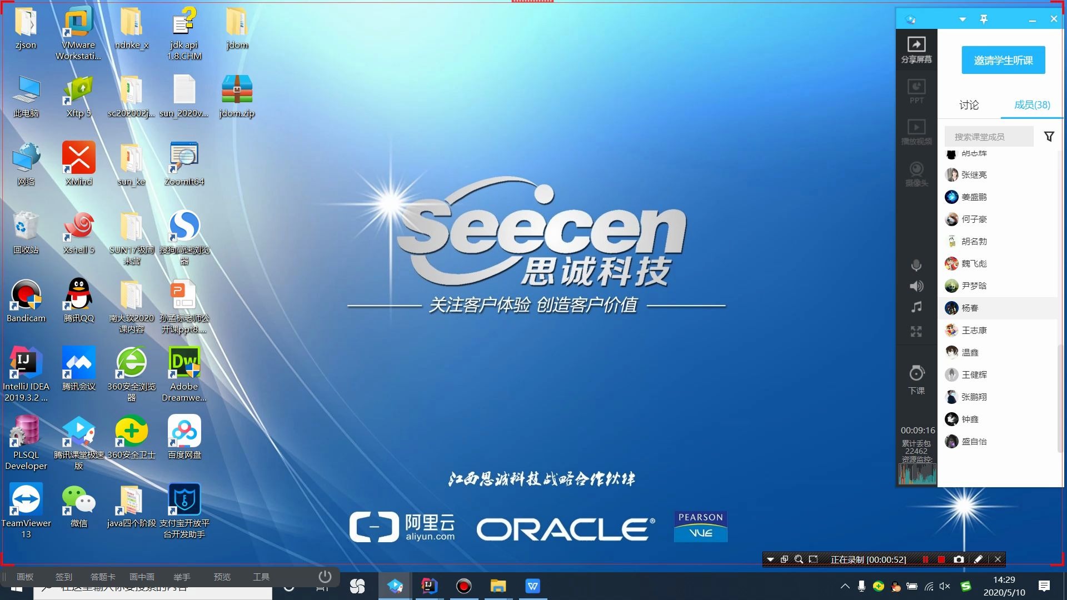
Task: Click the Bandicam taskbar button
Action: (x=463, y=586)
